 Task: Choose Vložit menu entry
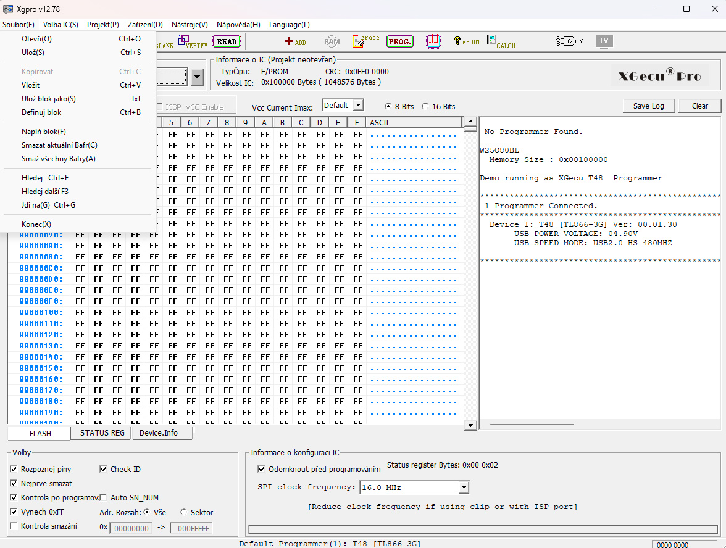coord(78,85)
